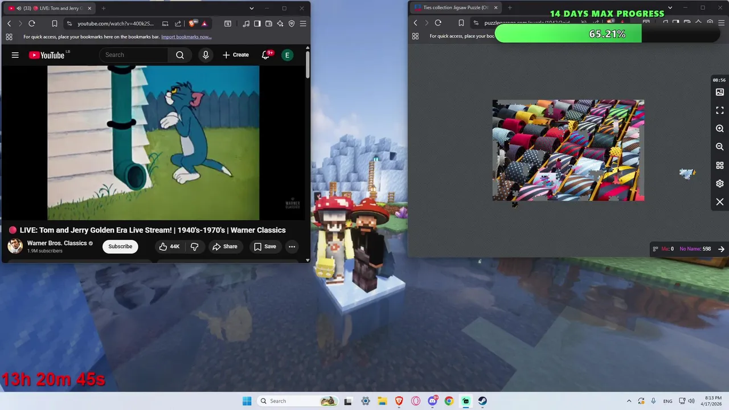Enter puzzle fullscreen mode
This screenshot has height=410, width=729.
720,110
